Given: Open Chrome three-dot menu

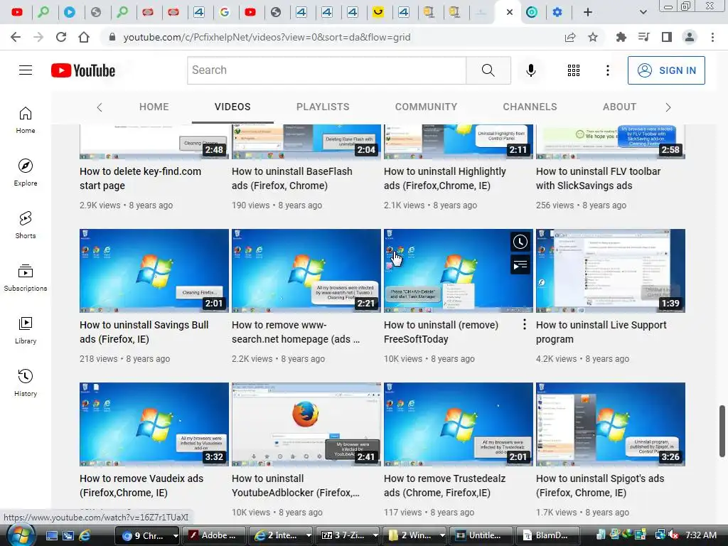Looking at the screenshot, I should tap(712, 37).
